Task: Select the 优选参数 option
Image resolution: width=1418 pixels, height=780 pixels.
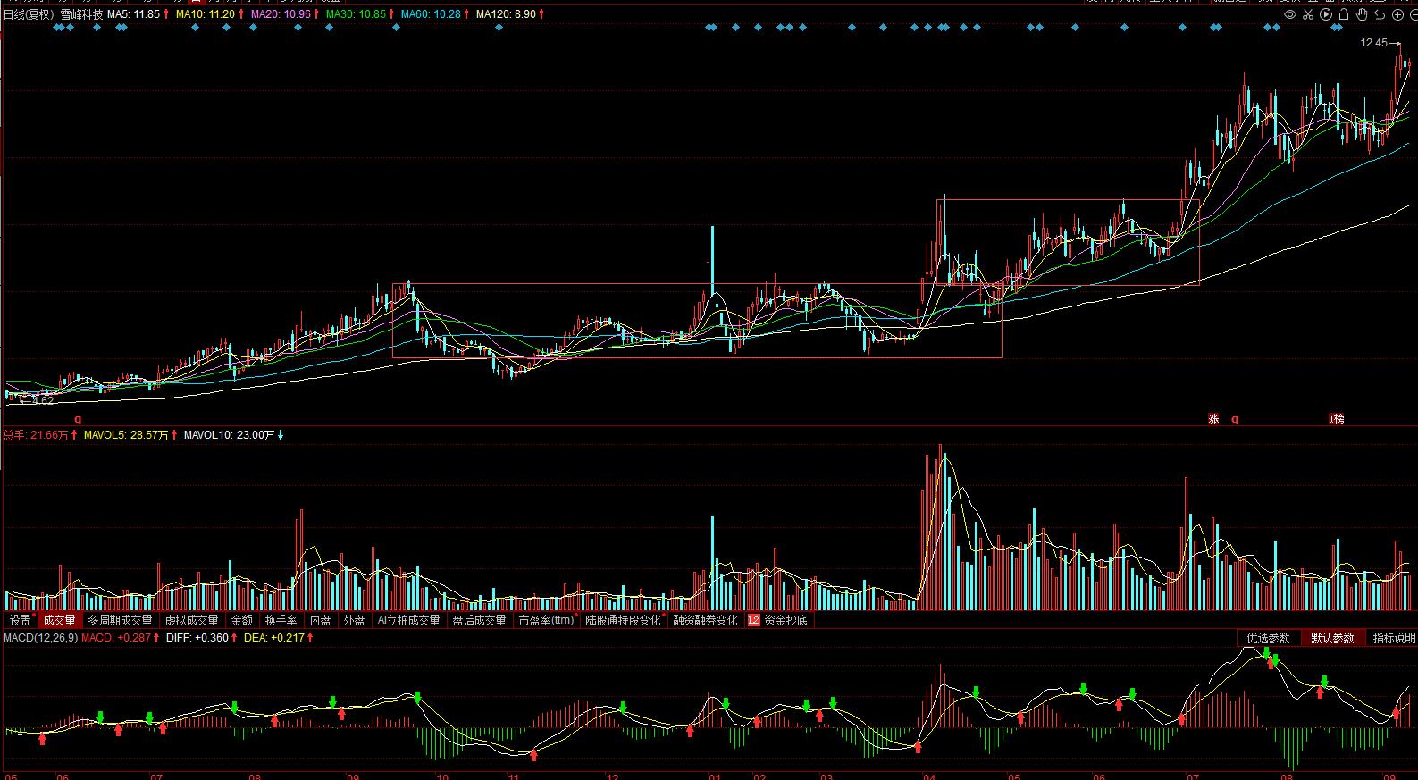Action: point(1268,638)
